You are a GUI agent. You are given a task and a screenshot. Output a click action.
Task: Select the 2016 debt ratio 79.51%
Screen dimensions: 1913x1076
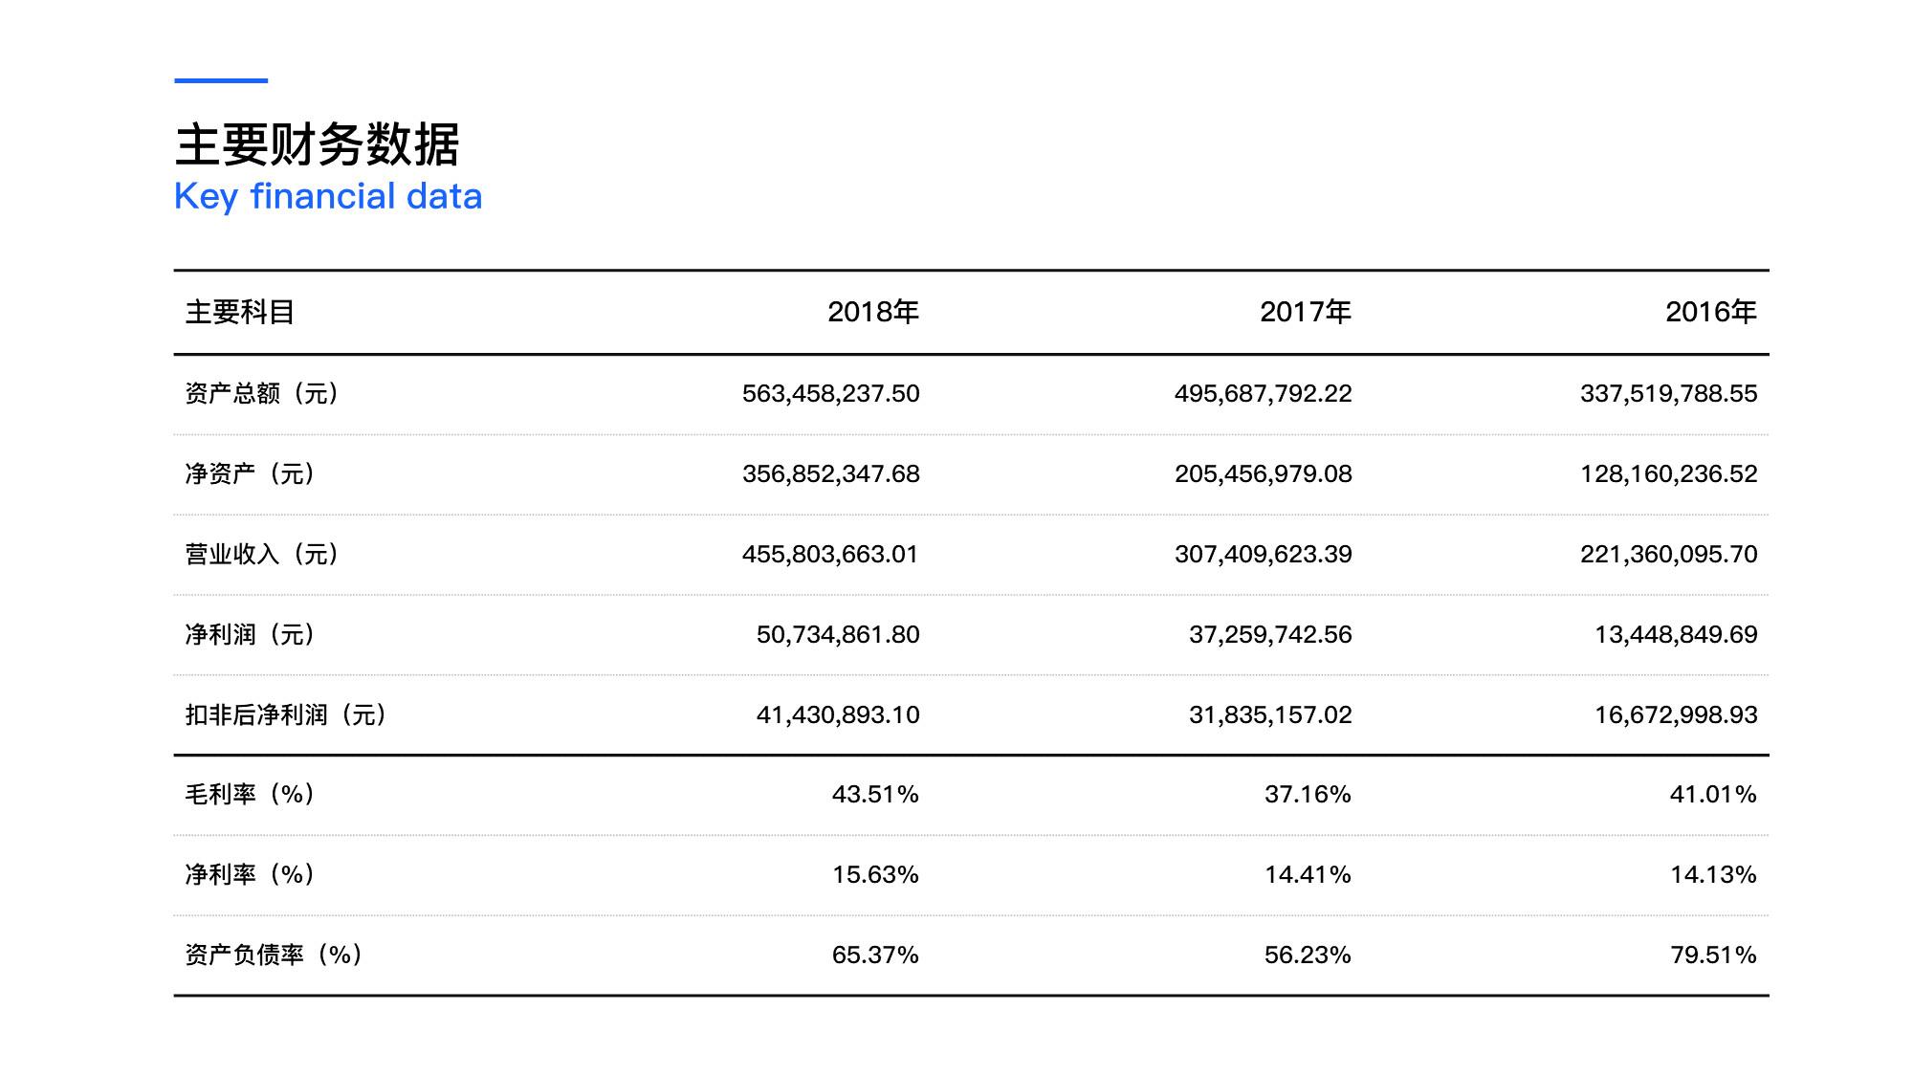click(x=1712, y=955)
